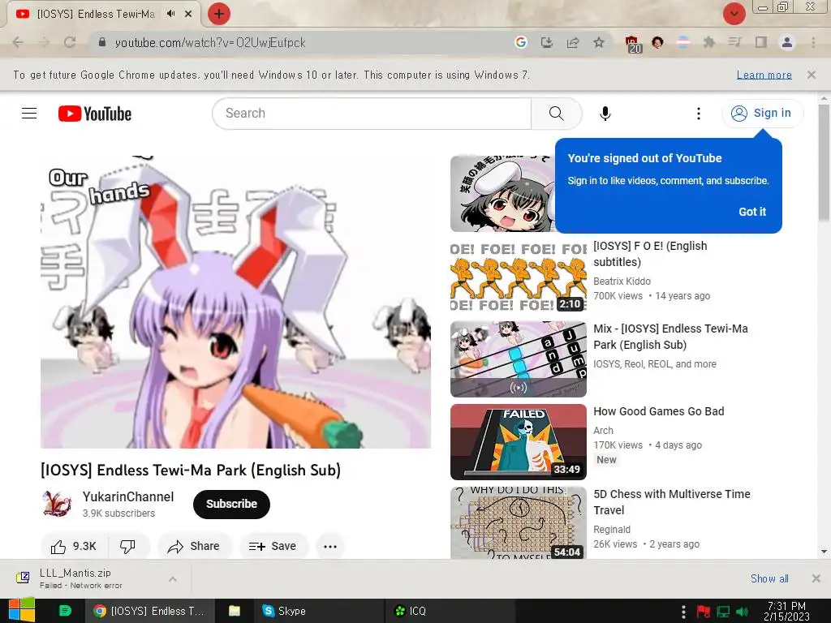Click Learn more in the update notice
Image resolution: width=831 pixels, height=623 pixels.
point(764,75)
